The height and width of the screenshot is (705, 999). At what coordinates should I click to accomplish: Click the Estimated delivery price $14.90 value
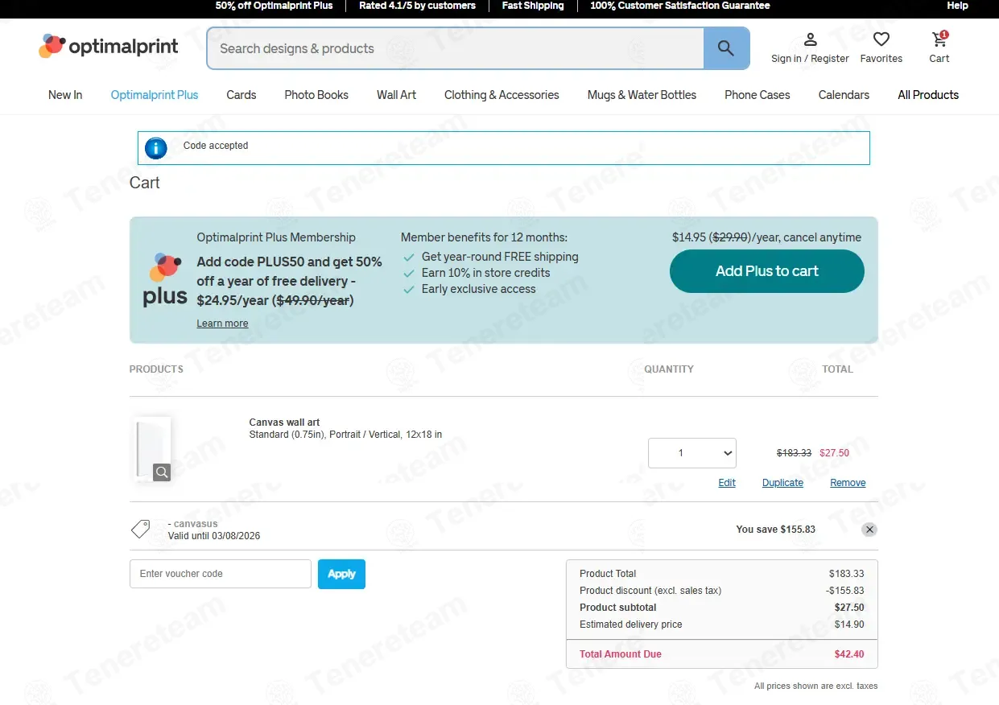pos(849,625)
